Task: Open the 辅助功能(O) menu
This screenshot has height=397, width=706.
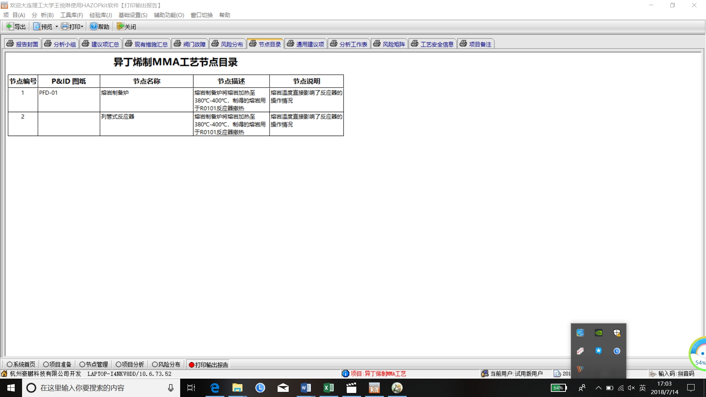Action: tap(169, 15)
